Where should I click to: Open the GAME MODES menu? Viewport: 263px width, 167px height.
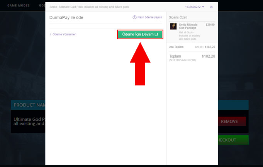[x=19, y=6]
